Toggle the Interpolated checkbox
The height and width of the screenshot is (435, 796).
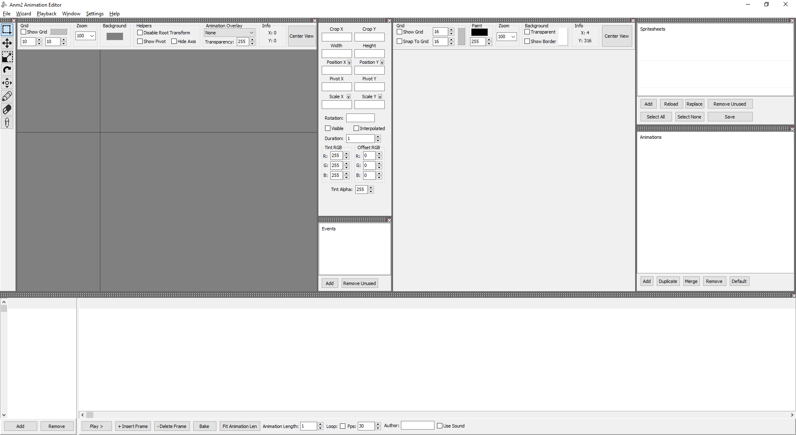point(357,128)
